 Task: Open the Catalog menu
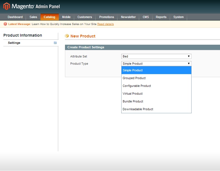pyautogui.click(x=49, y=17)
